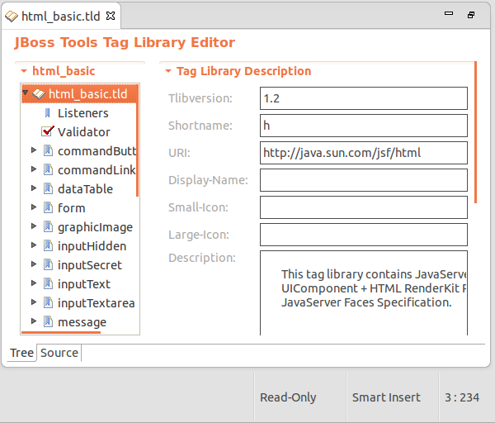Screen dimensions: 495x423
Task: Click the Tlibversion field
Action: coord(364,98)
